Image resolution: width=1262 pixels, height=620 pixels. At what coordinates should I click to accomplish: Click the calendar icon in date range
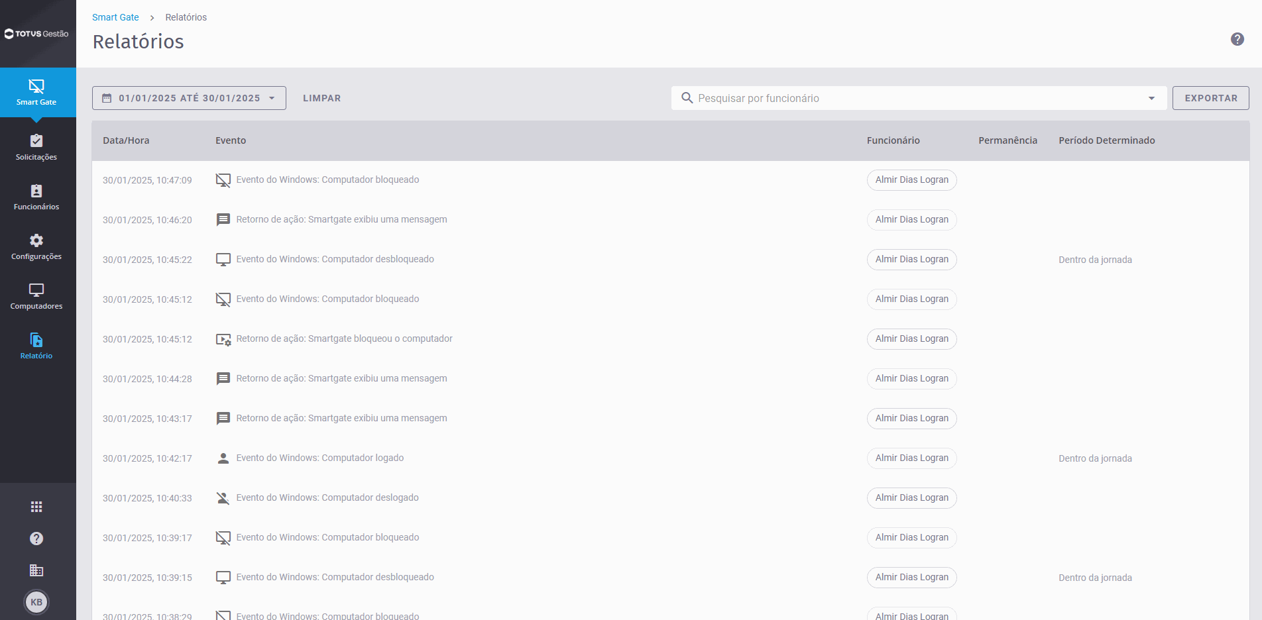107,98
